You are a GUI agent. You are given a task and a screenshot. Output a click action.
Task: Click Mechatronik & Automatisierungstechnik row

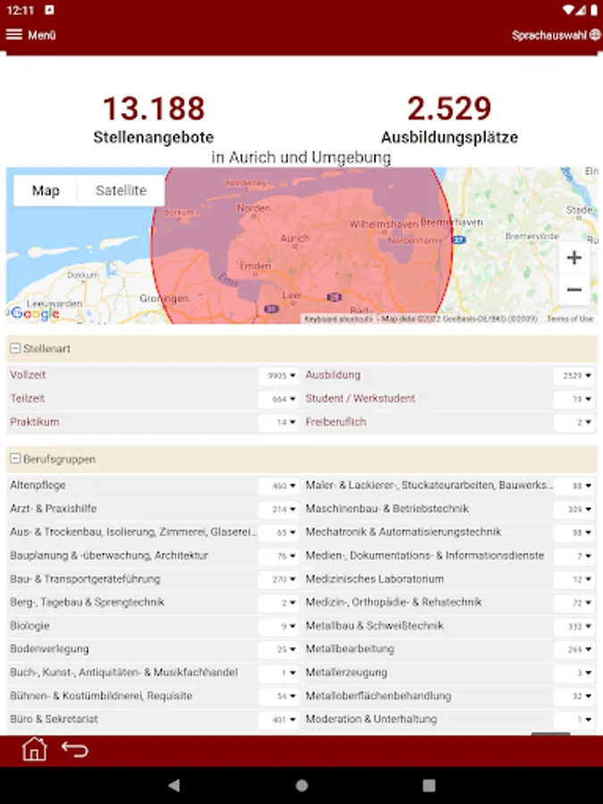point(404,532)
